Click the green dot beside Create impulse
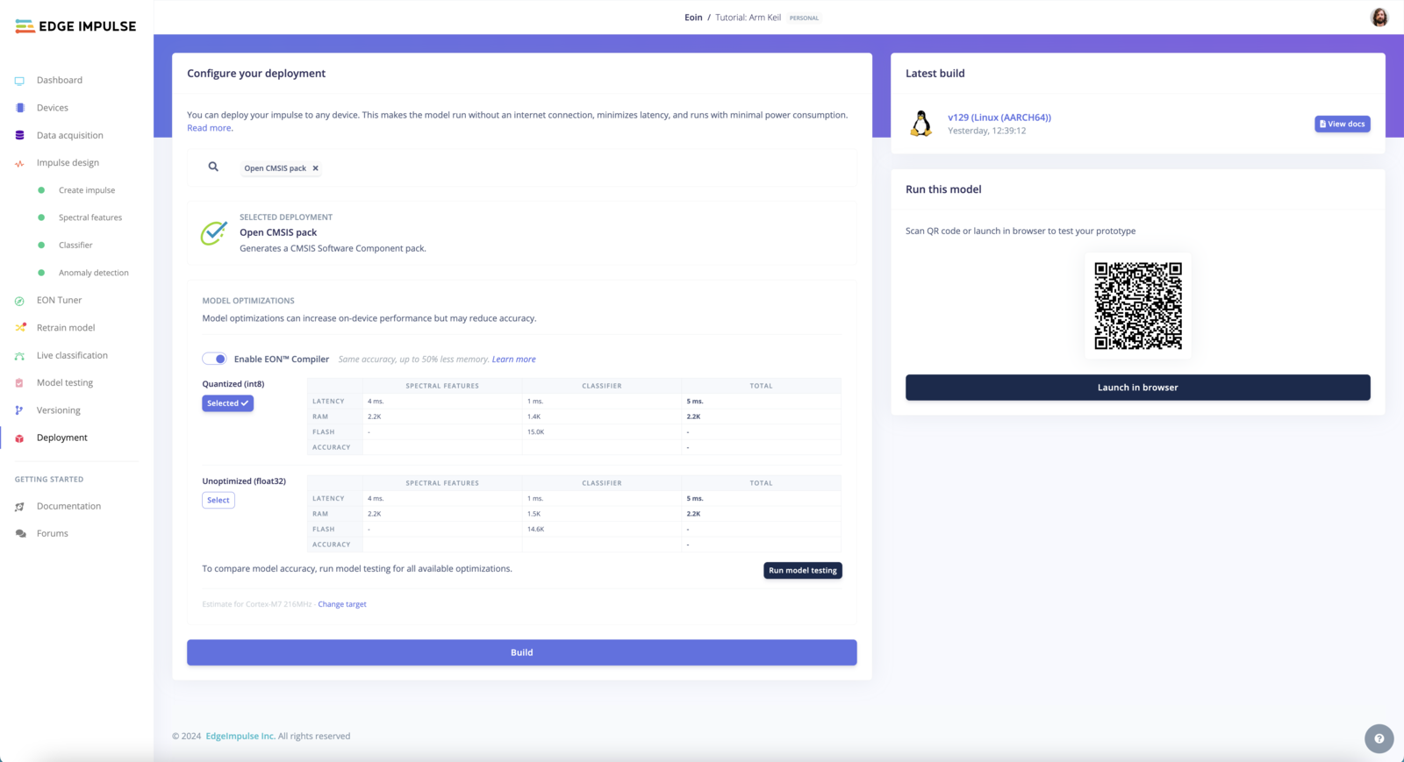1404x762 pixels. click(x=41, y=190)
